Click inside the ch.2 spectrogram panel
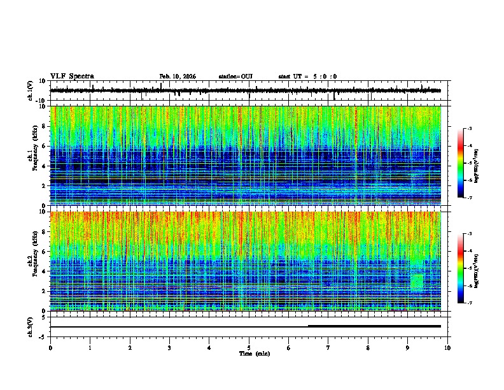The height and width of the screenshot is (390, 504). click(x=246, y=261)
